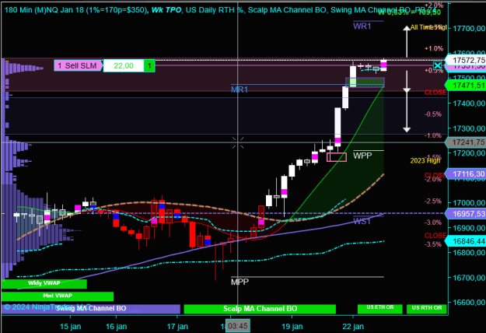The width and height of the screenshot is (486, 333).
Task: Click the 16957,53 price marker
Action: (466, 214)
